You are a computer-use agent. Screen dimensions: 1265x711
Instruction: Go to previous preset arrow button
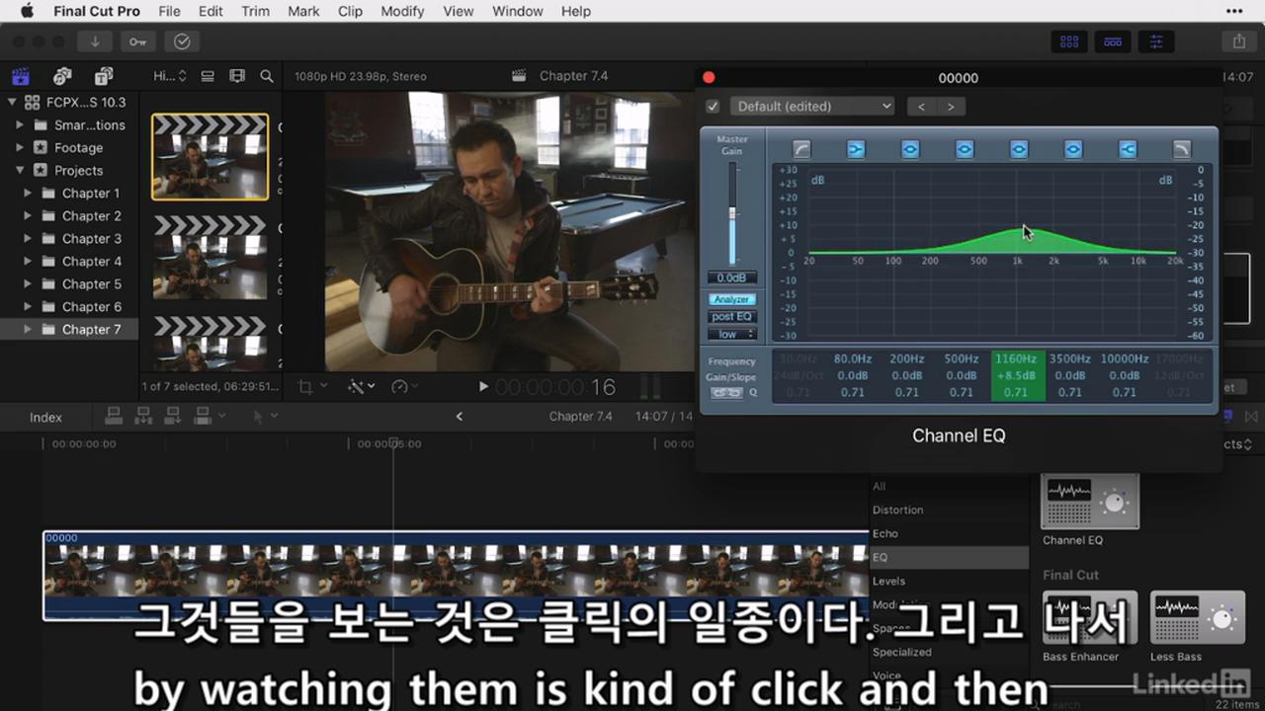pos(921,107)
